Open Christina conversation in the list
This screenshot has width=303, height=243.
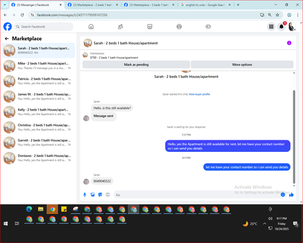click(x=38, y=127)
